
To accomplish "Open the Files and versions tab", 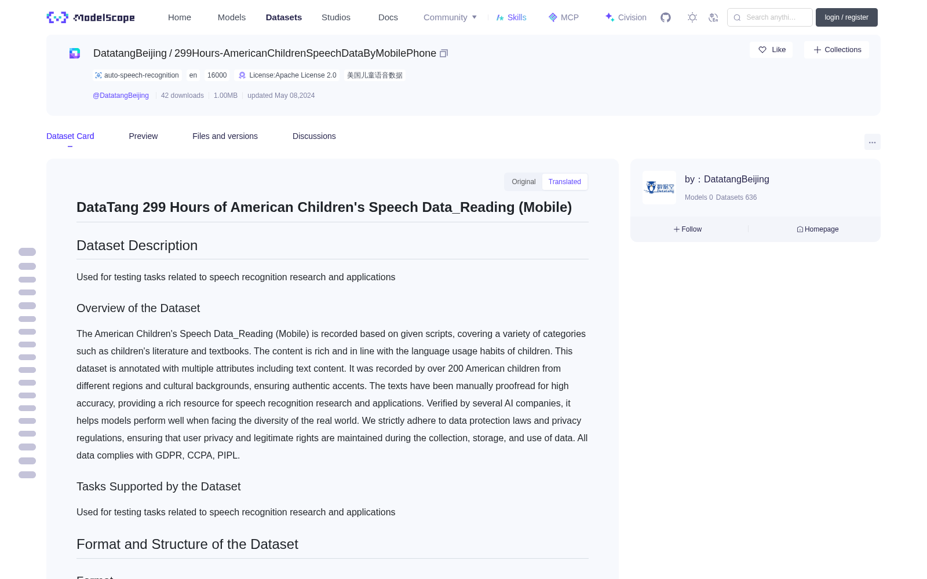I will click(x=225, y=136).
